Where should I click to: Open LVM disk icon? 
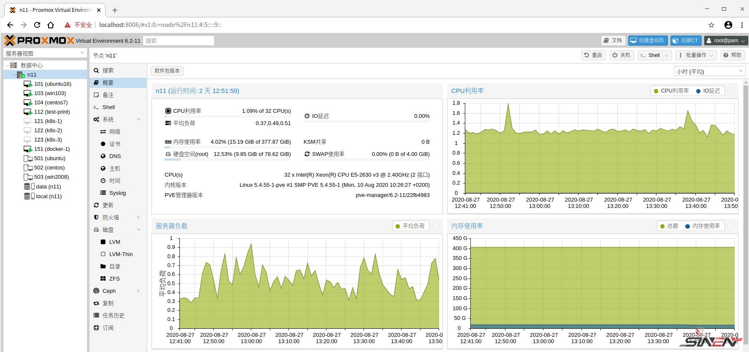103,242
